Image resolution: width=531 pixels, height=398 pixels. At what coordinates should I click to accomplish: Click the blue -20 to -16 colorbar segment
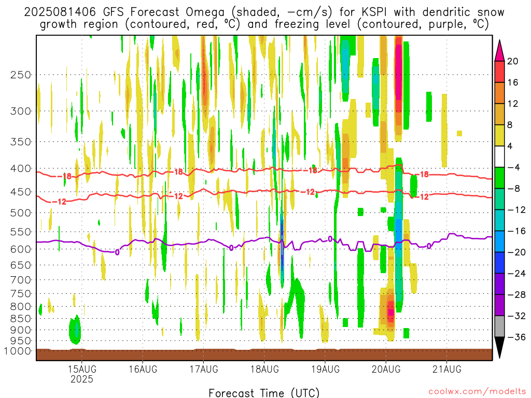[x=499, y=241]
